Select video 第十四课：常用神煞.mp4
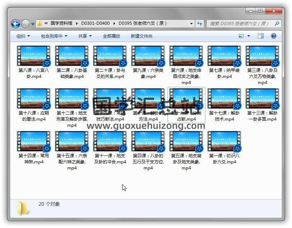 pos(34,148)
